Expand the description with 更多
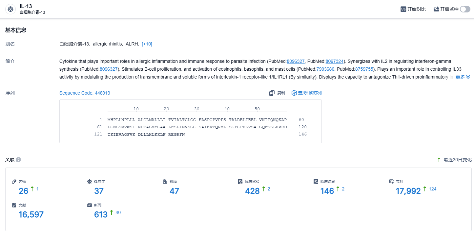 (463, 77)
